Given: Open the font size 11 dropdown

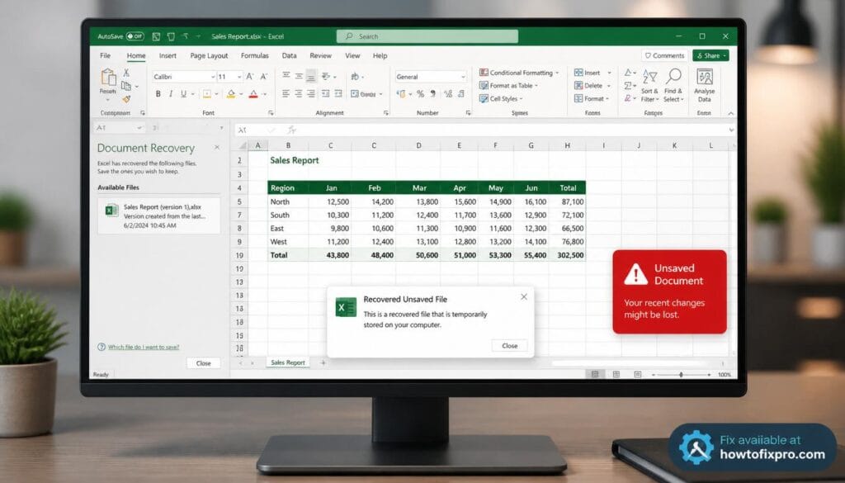Looking at the screenshot, I should pos(239,77).
